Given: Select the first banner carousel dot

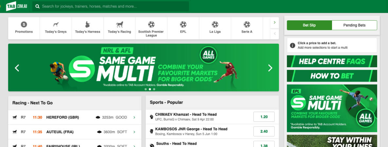Looking at the screenshot, I should point(145,89).
